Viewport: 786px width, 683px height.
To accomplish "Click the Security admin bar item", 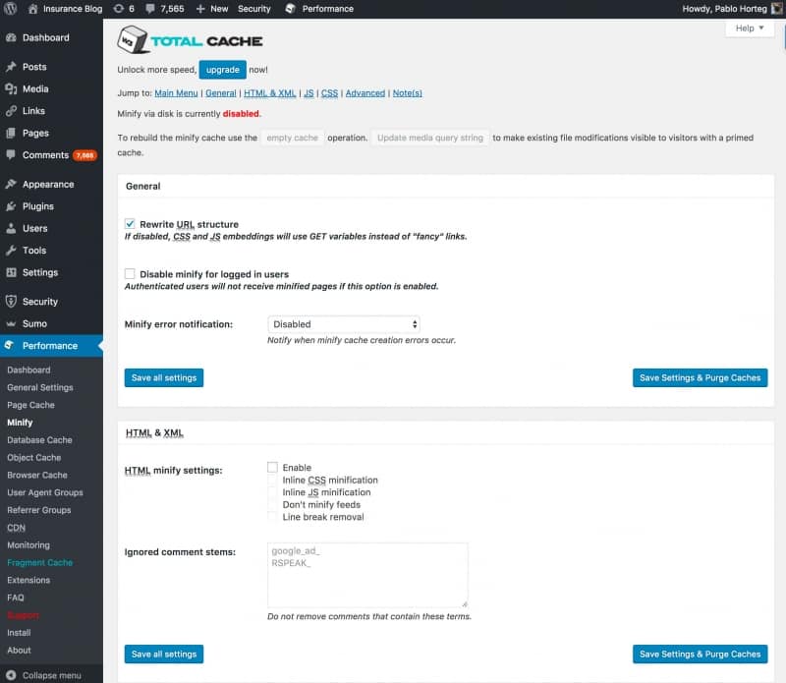I will (x=254, y=9).
